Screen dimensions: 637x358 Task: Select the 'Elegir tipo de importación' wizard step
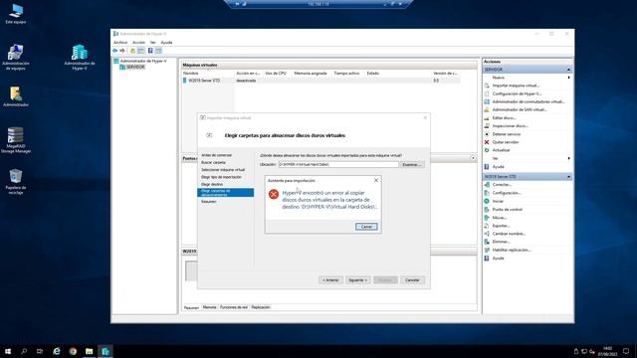221,177
